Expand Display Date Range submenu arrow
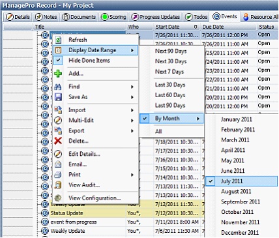279x238 pixels. pyautogui.click(x=132, y=50)
